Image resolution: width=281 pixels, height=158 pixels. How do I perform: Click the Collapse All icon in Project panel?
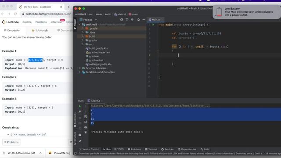point(132,20)
